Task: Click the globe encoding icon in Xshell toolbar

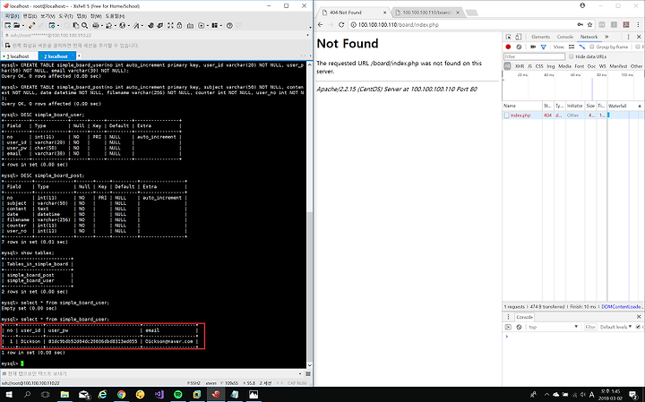Action: tap(122, 25)
